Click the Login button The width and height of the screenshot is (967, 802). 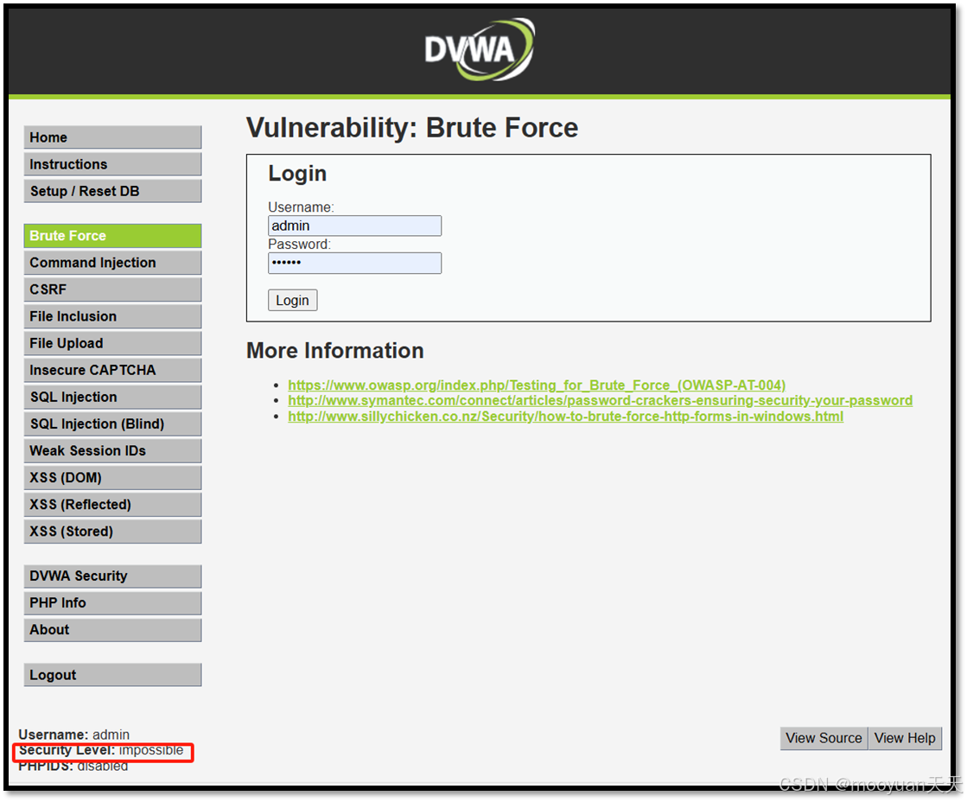292,301
